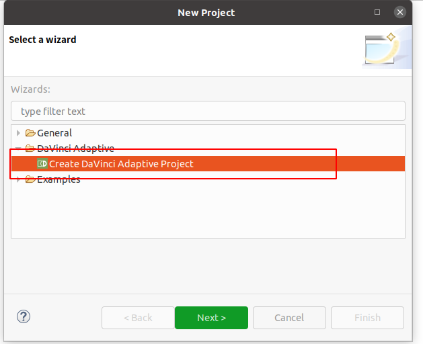Image resolution: width=423 pixels, height=344 pixels.
Task: Select the General tree item label
Action: coord(54,133)
